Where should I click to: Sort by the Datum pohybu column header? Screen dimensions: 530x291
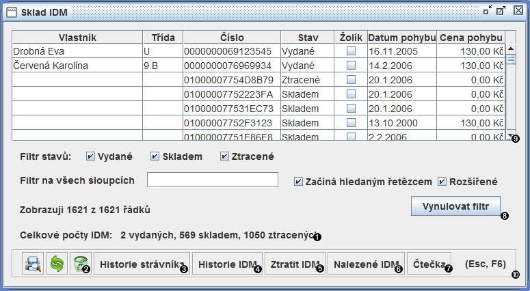click(402, 38)
